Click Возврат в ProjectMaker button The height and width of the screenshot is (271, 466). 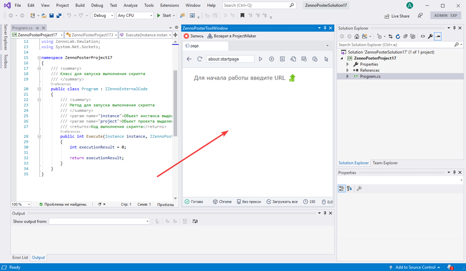pos(232,36)
